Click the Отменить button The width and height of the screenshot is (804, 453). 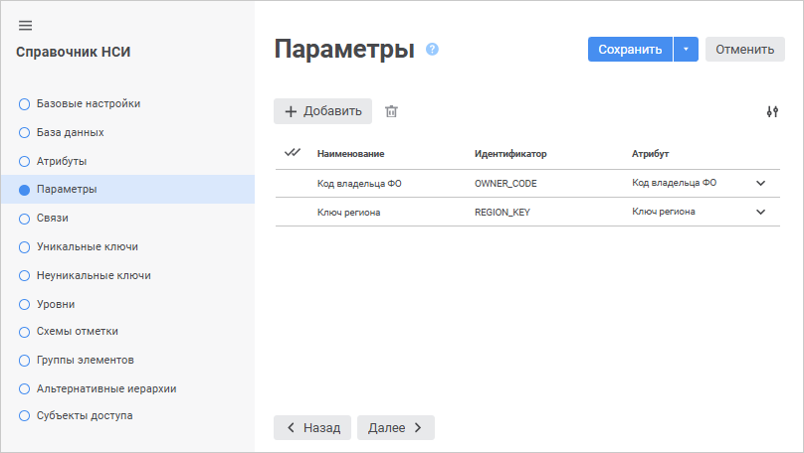coord(744,50)
